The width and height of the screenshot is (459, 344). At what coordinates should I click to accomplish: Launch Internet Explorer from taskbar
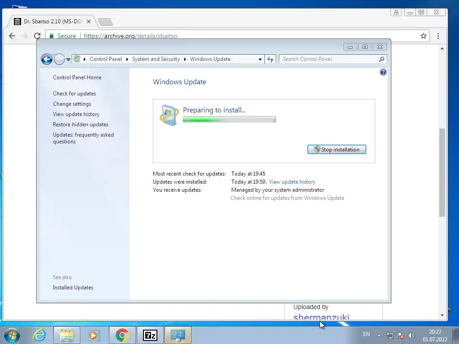coord(39,335)
